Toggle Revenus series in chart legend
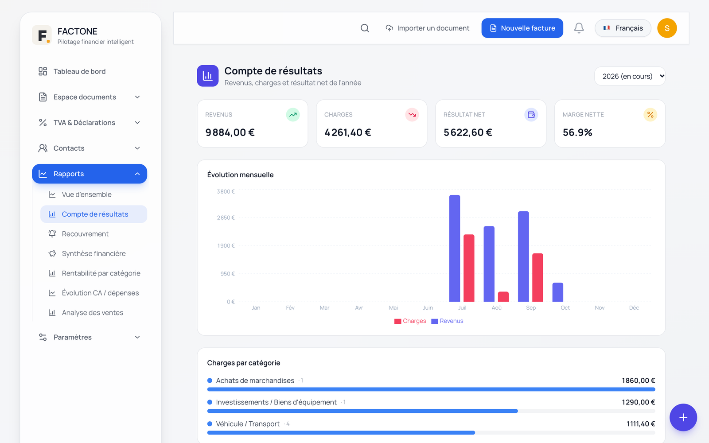709x443 pixels. [x=447, y=321]
